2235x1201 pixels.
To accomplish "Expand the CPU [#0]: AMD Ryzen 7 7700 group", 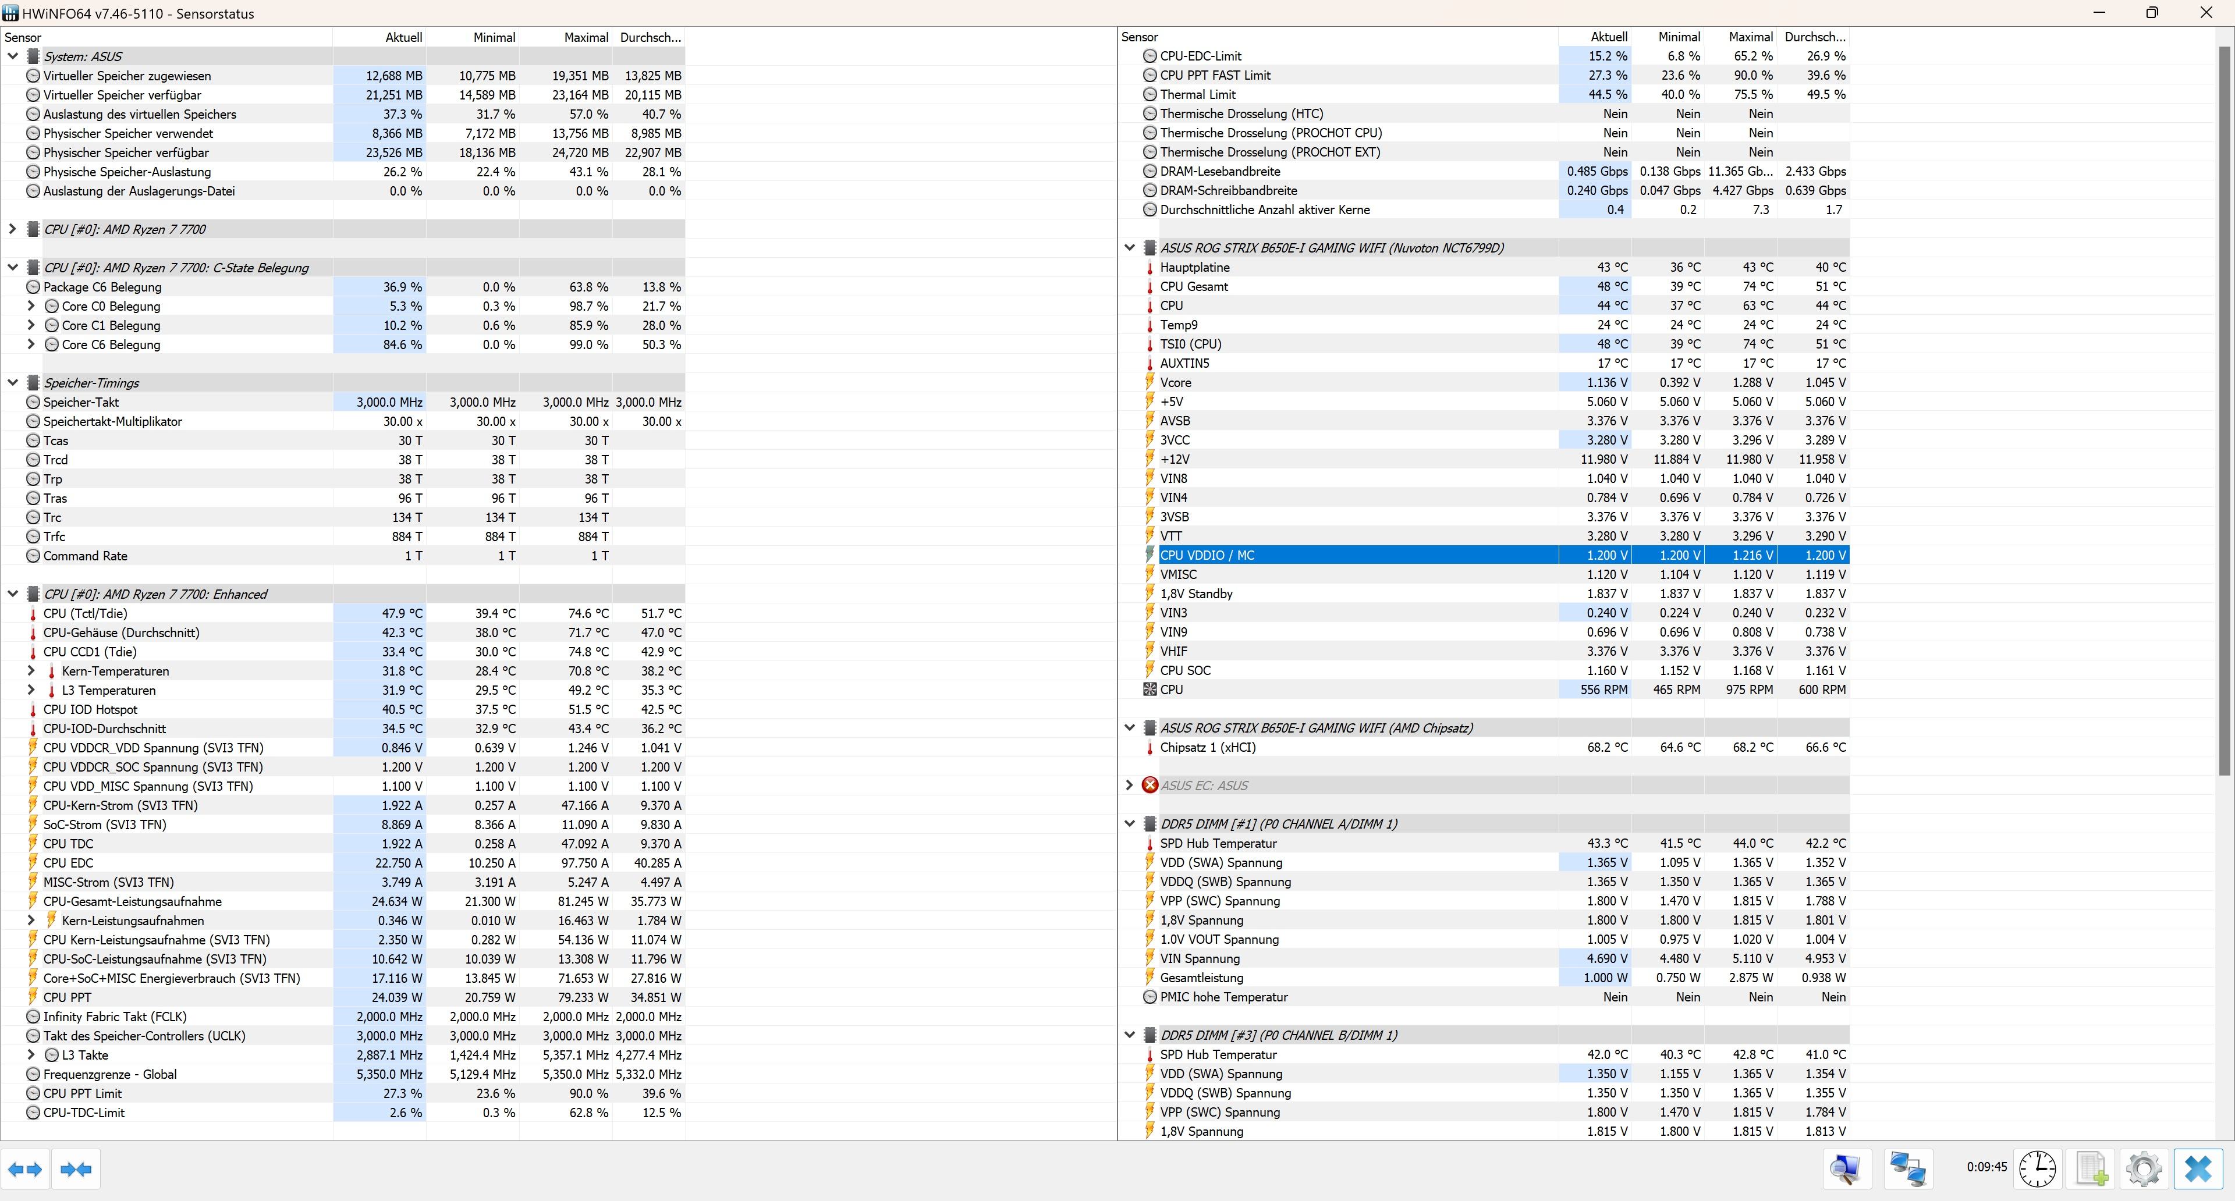I will point(12,229).
